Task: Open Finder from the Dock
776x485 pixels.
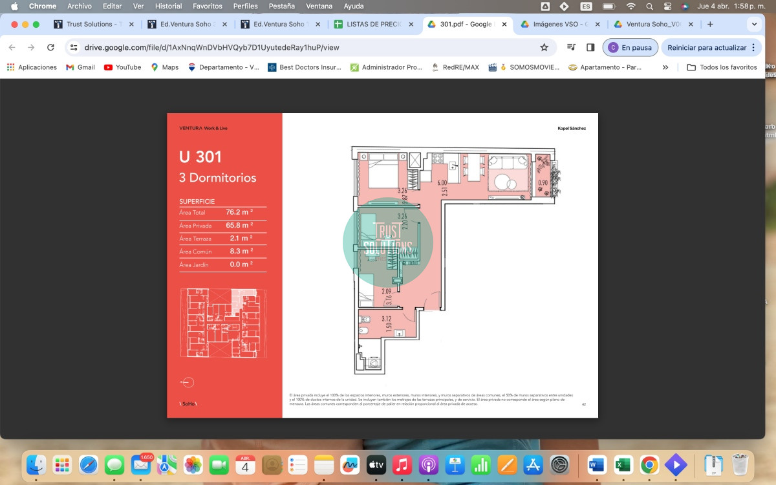Action: tap(36, 464)
